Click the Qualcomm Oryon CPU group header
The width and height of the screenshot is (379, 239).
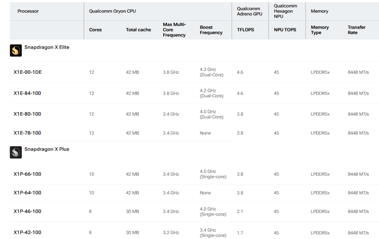112,11
